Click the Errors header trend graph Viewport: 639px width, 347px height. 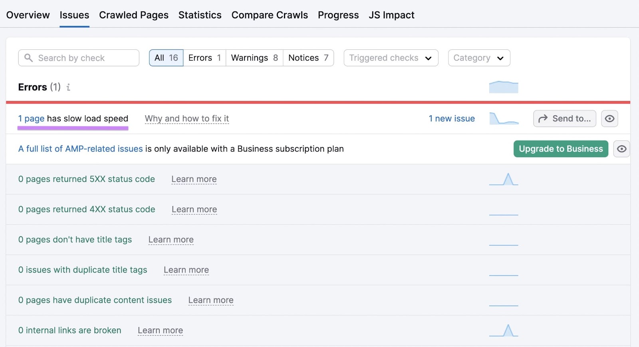(504, 87)
